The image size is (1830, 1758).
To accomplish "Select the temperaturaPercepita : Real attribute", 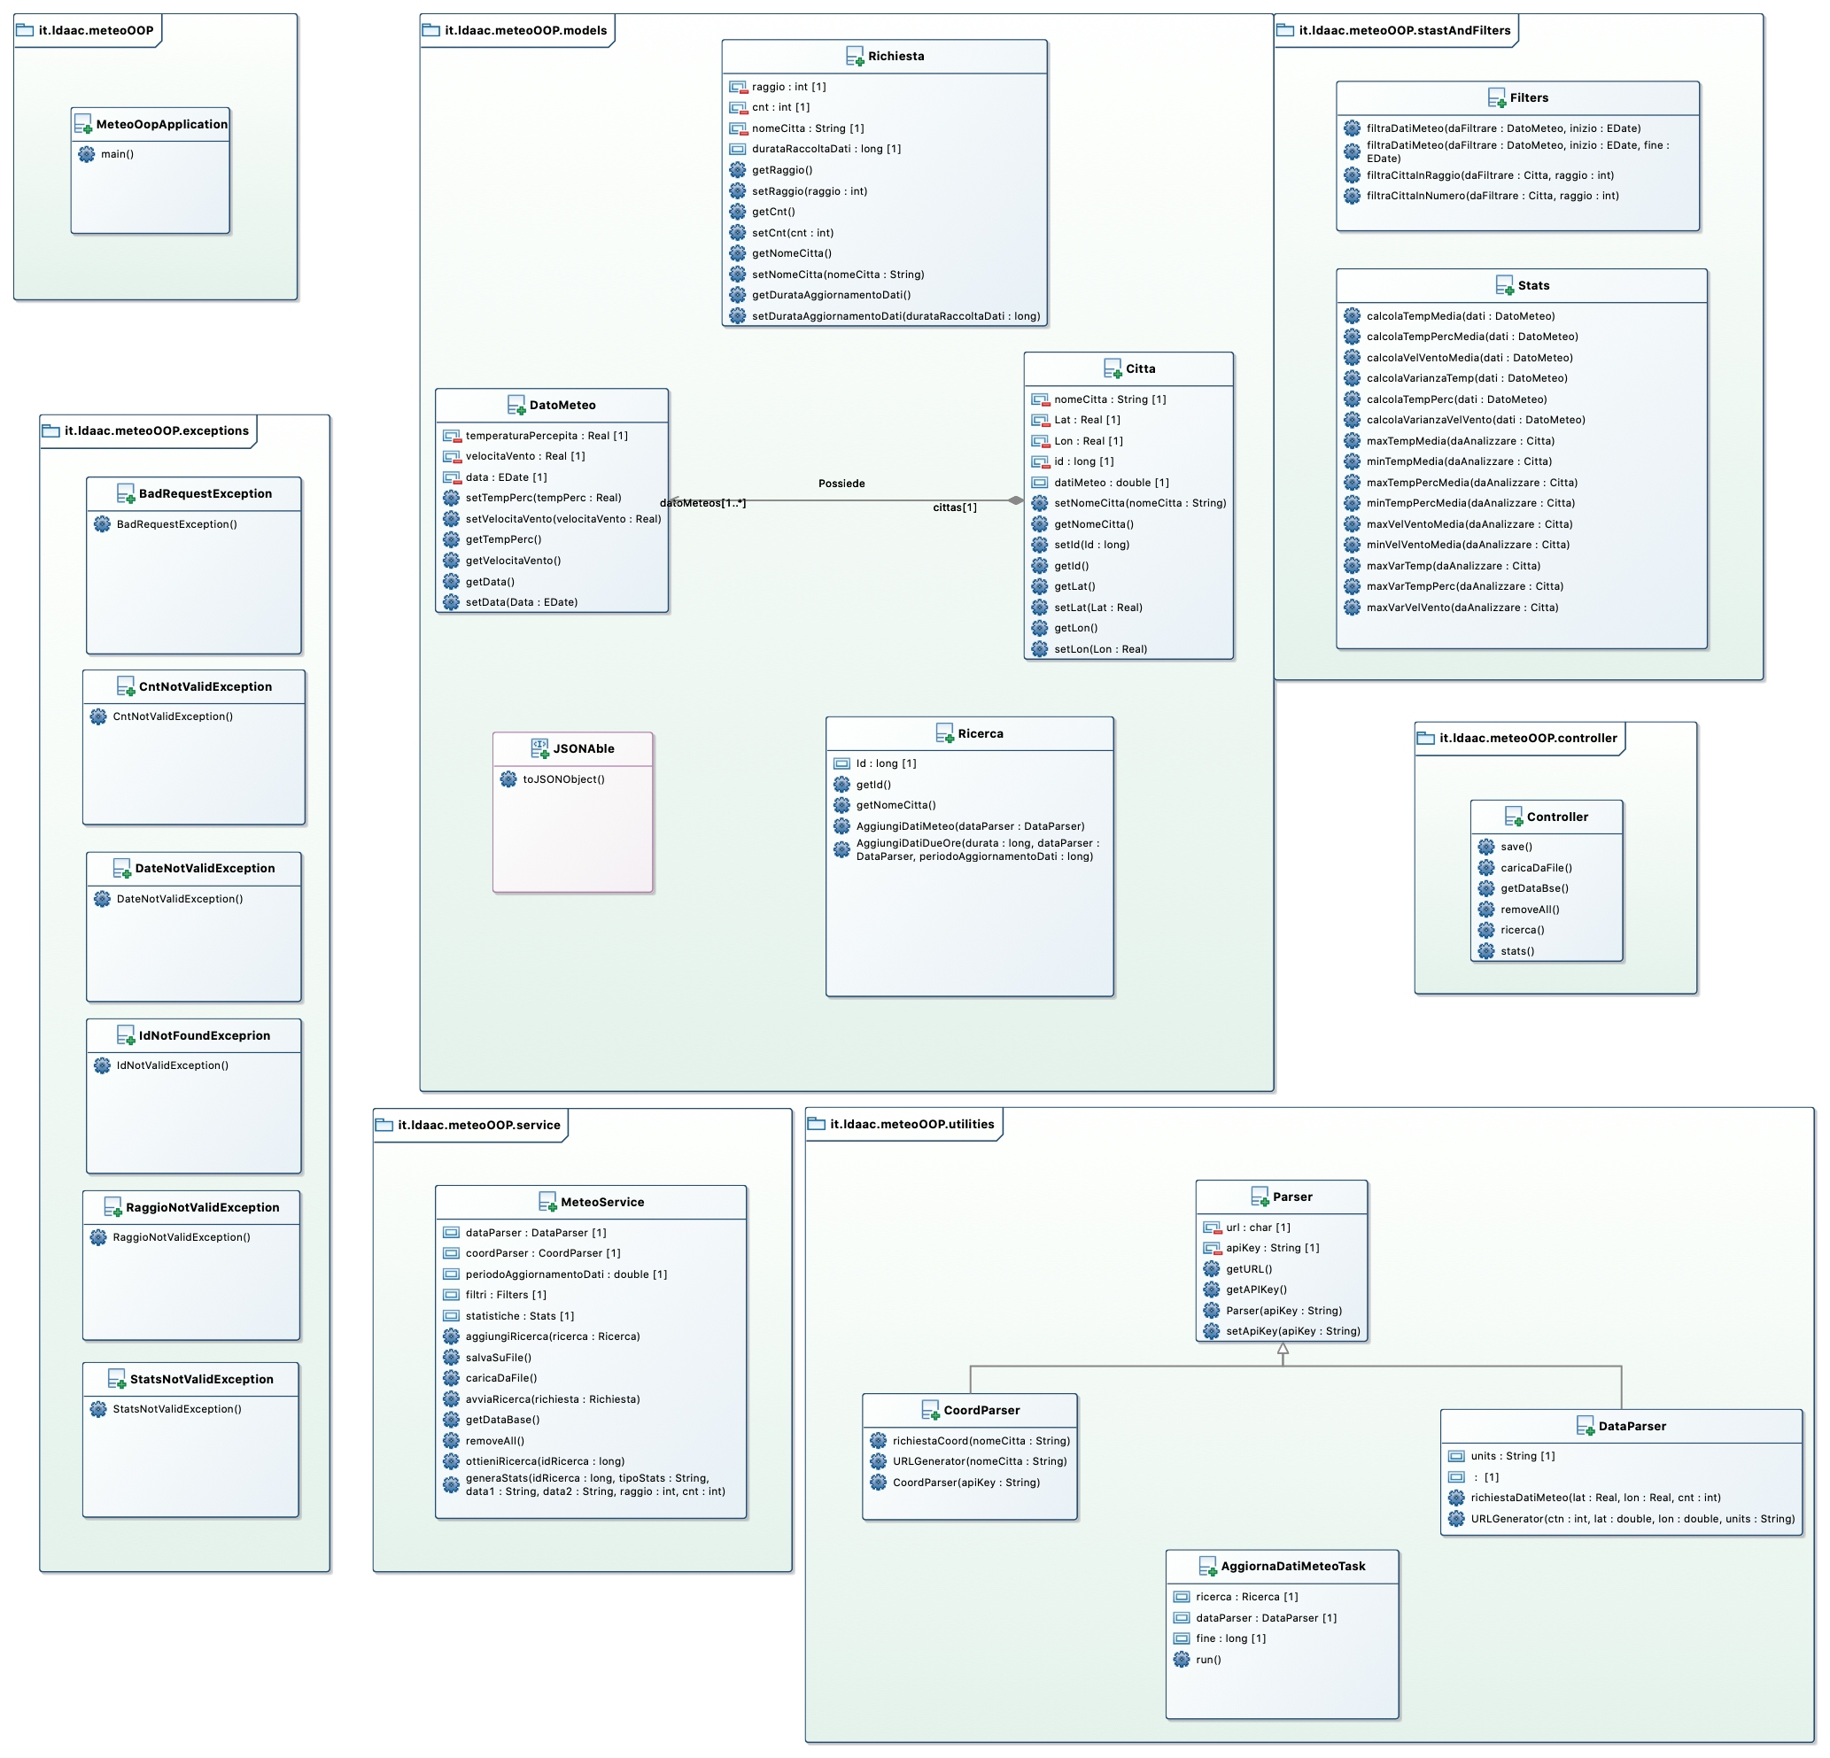I will coord(547,437).
